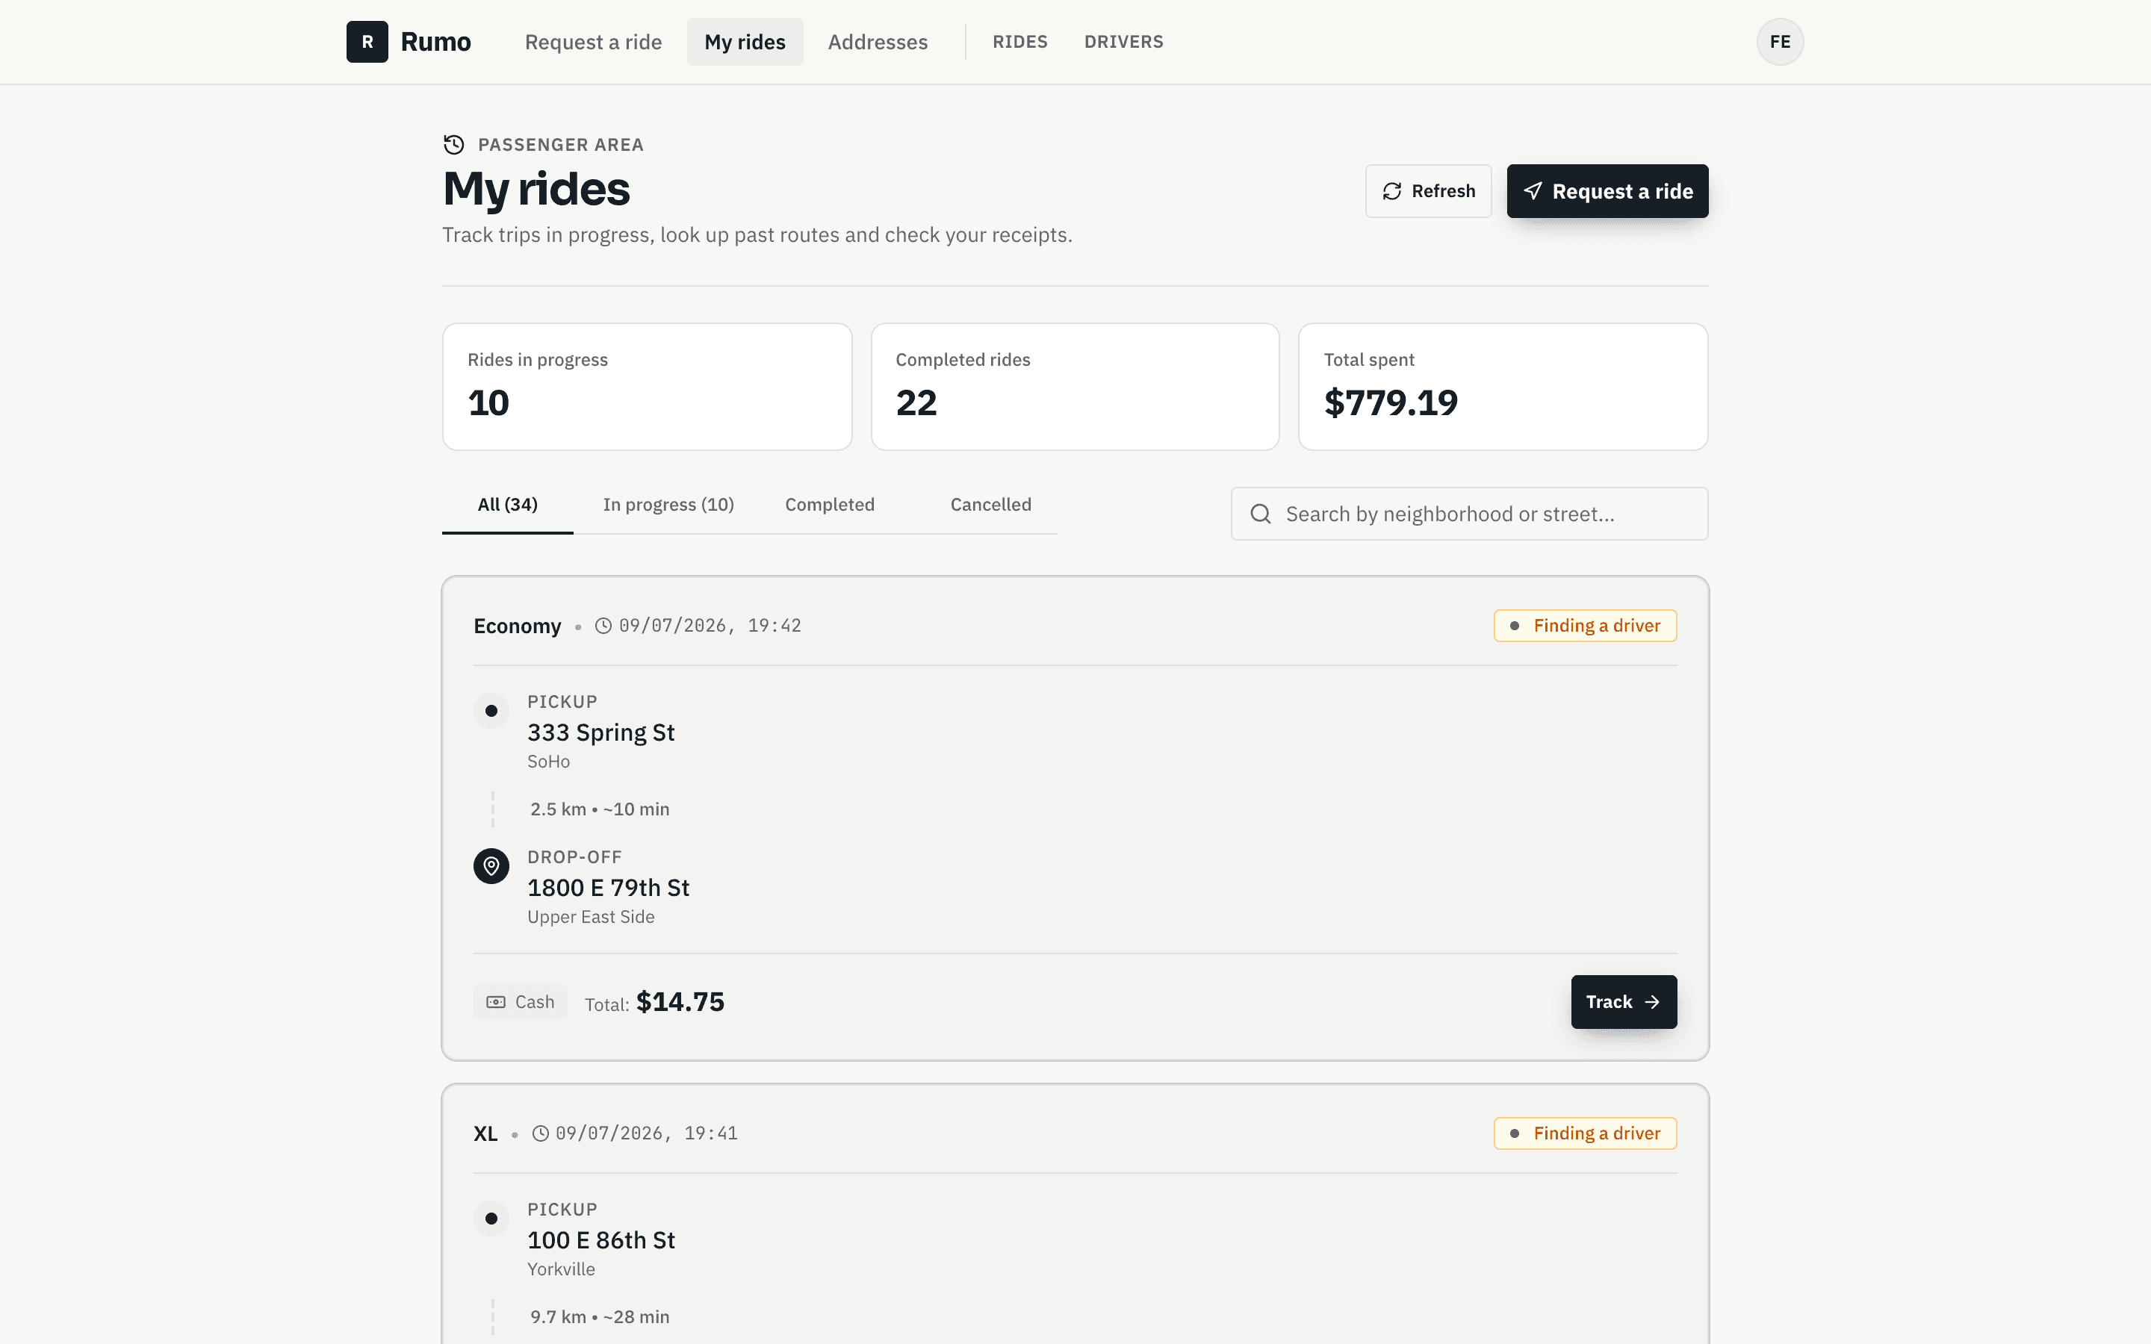Open Addresses in the top navigation

[878, 42]
